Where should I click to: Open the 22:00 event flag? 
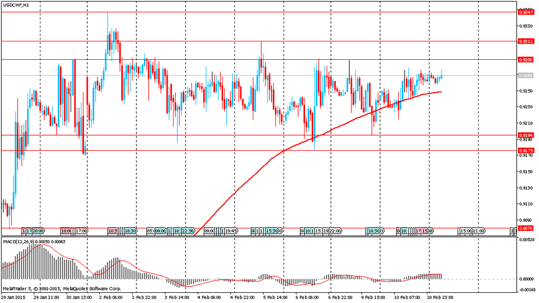[x=335, y=231]
